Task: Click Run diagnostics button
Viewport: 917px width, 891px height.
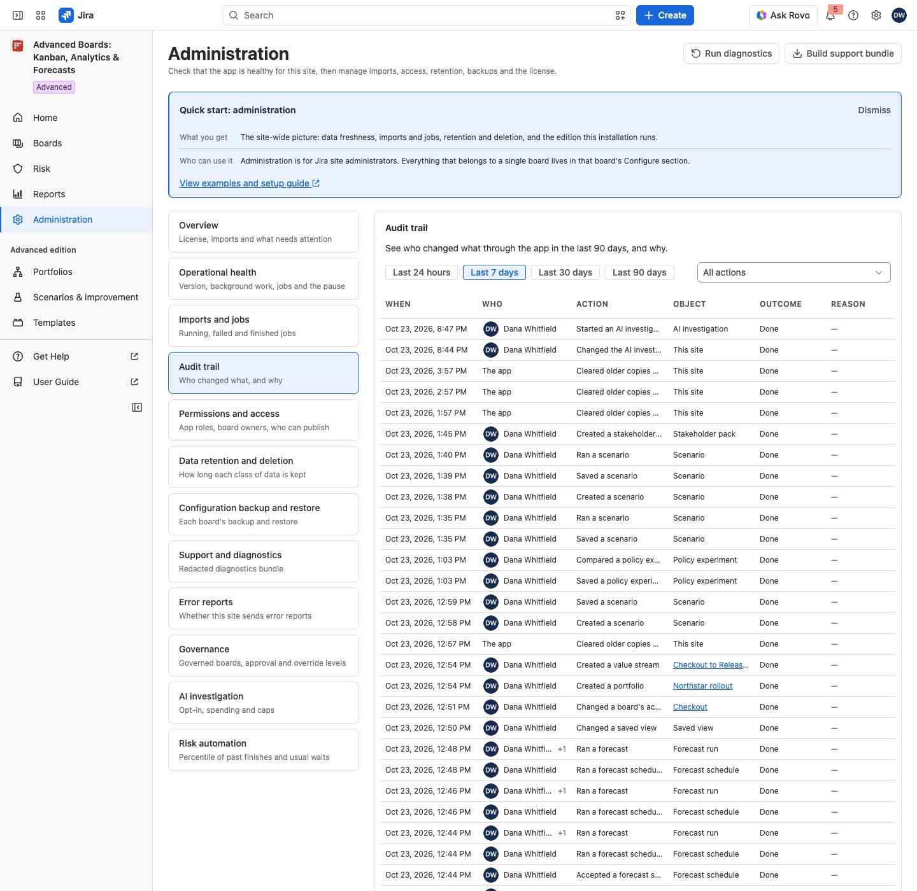Action: pyautogui.click(x=732, y=53)
